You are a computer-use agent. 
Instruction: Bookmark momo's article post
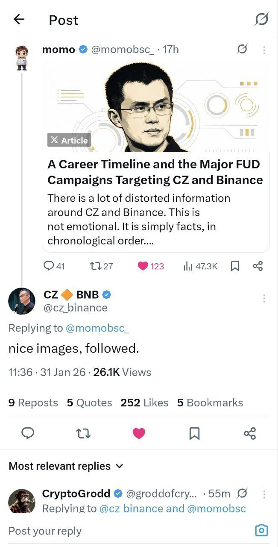coord(235,266)
